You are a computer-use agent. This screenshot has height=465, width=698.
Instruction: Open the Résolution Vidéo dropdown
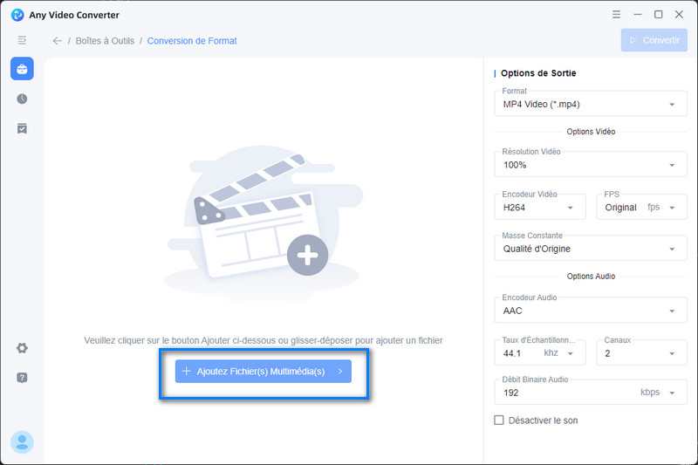(x=591, y=165)
